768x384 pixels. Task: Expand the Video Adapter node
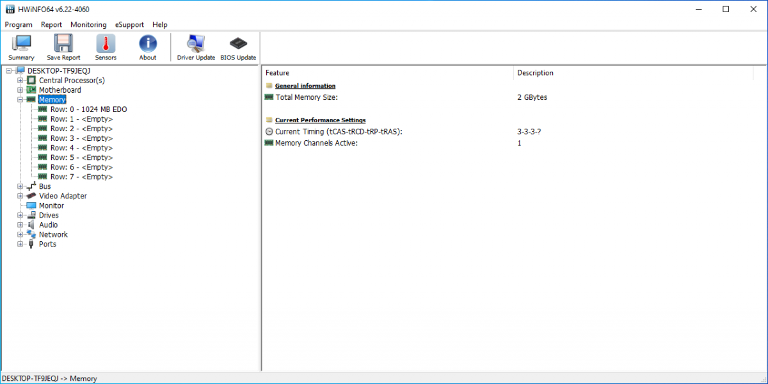point(20,196)
